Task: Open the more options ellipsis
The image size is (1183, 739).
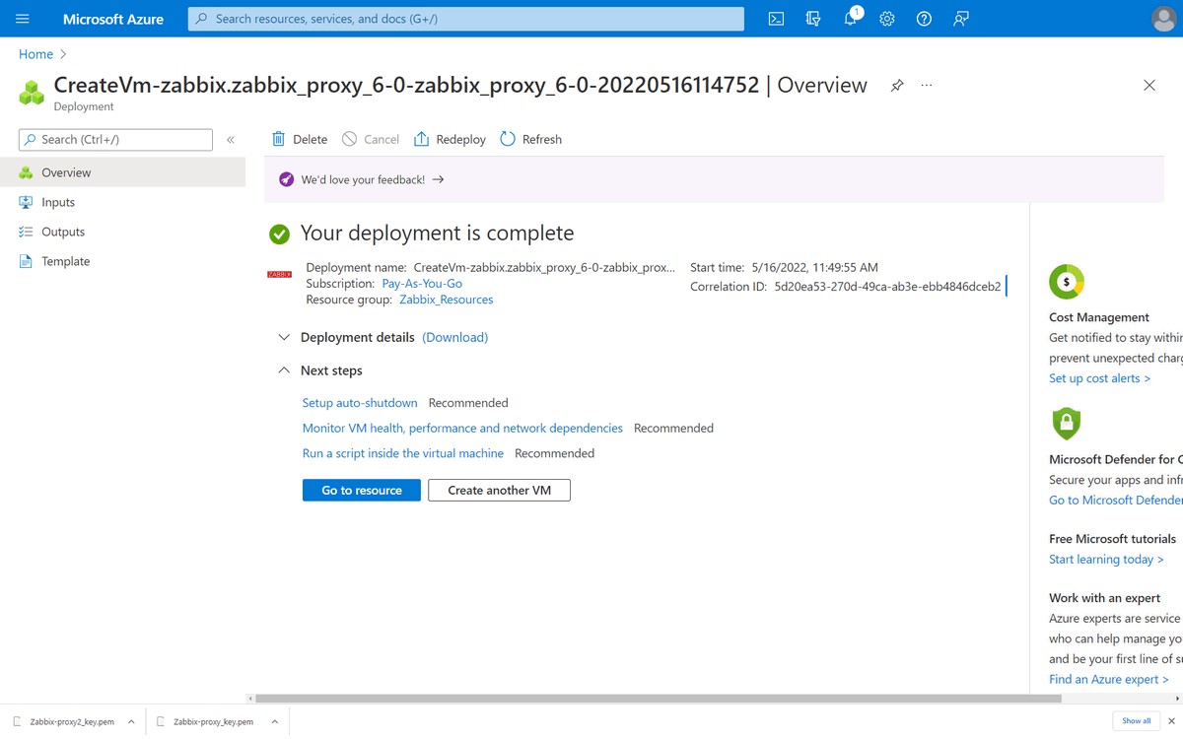Action: click(927, 86)
